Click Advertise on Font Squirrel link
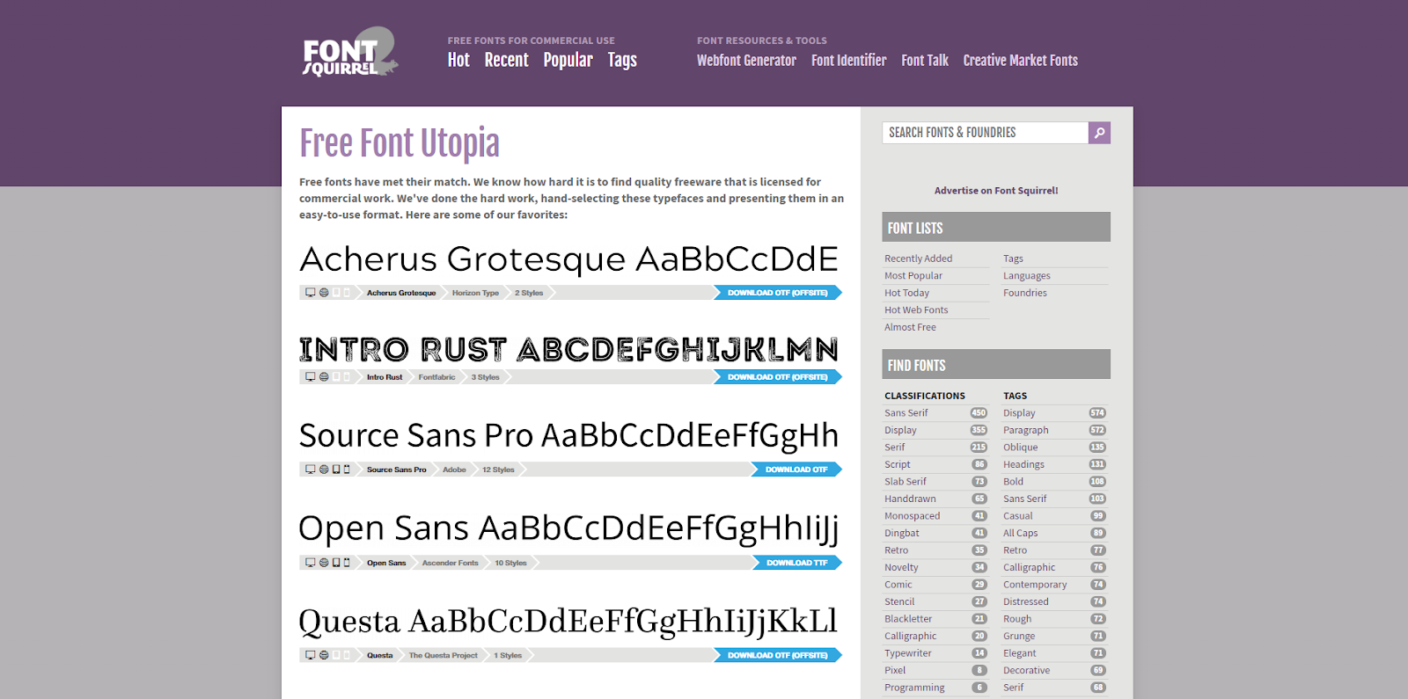Viewport: 1408px width, 699px height. 996,191
